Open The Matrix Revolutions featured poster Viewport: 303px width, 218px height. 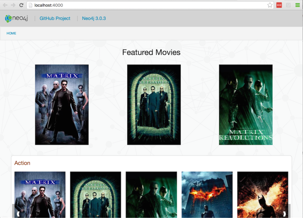point(246,104)
